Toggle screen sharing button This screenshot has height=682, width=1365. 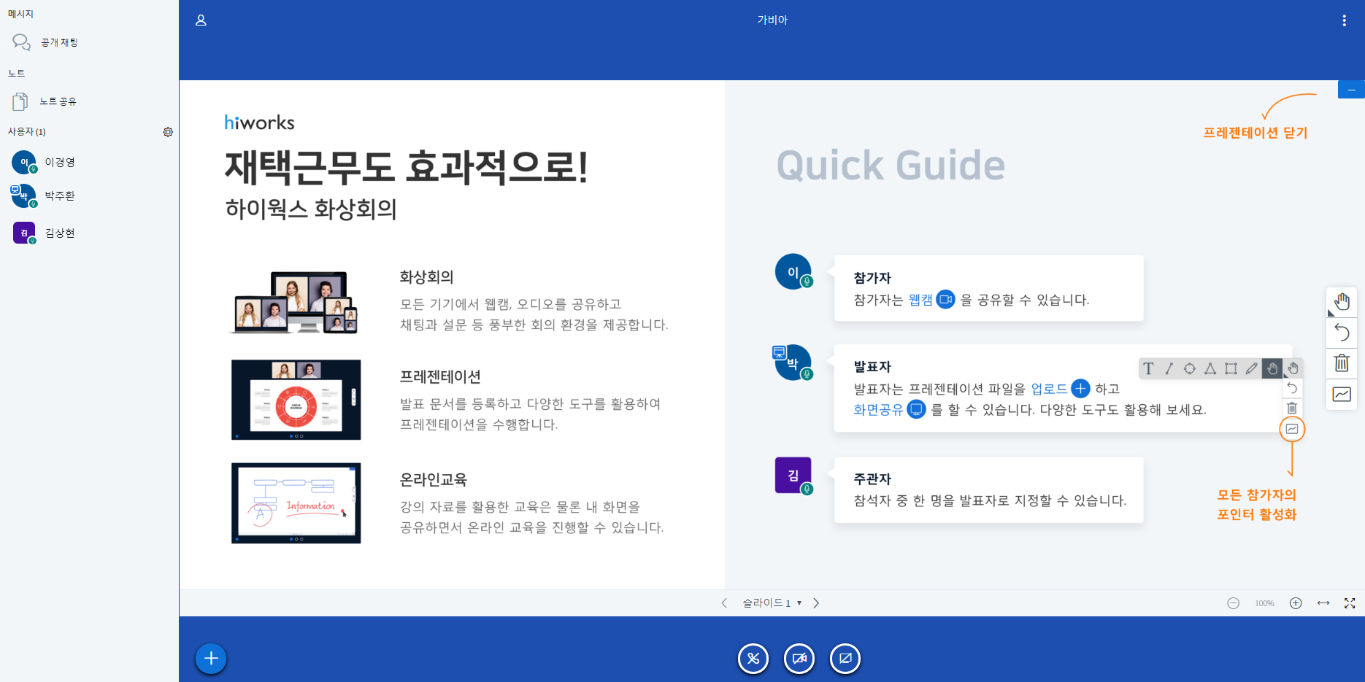point(845,659)
